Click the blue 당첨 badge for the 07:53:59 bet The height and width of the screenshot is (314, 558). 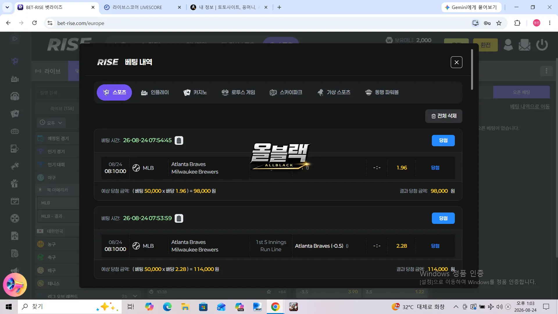tap(443, 218)
